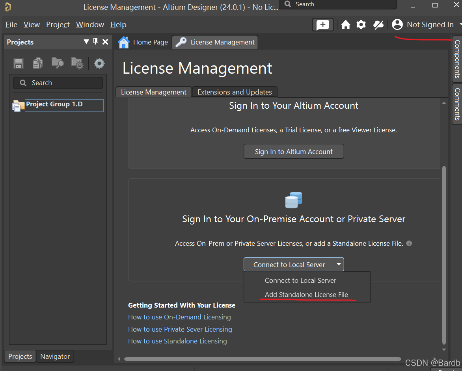Open the Projects panel dropdown triangle
The image size is (462, 371).
(86, 41)
